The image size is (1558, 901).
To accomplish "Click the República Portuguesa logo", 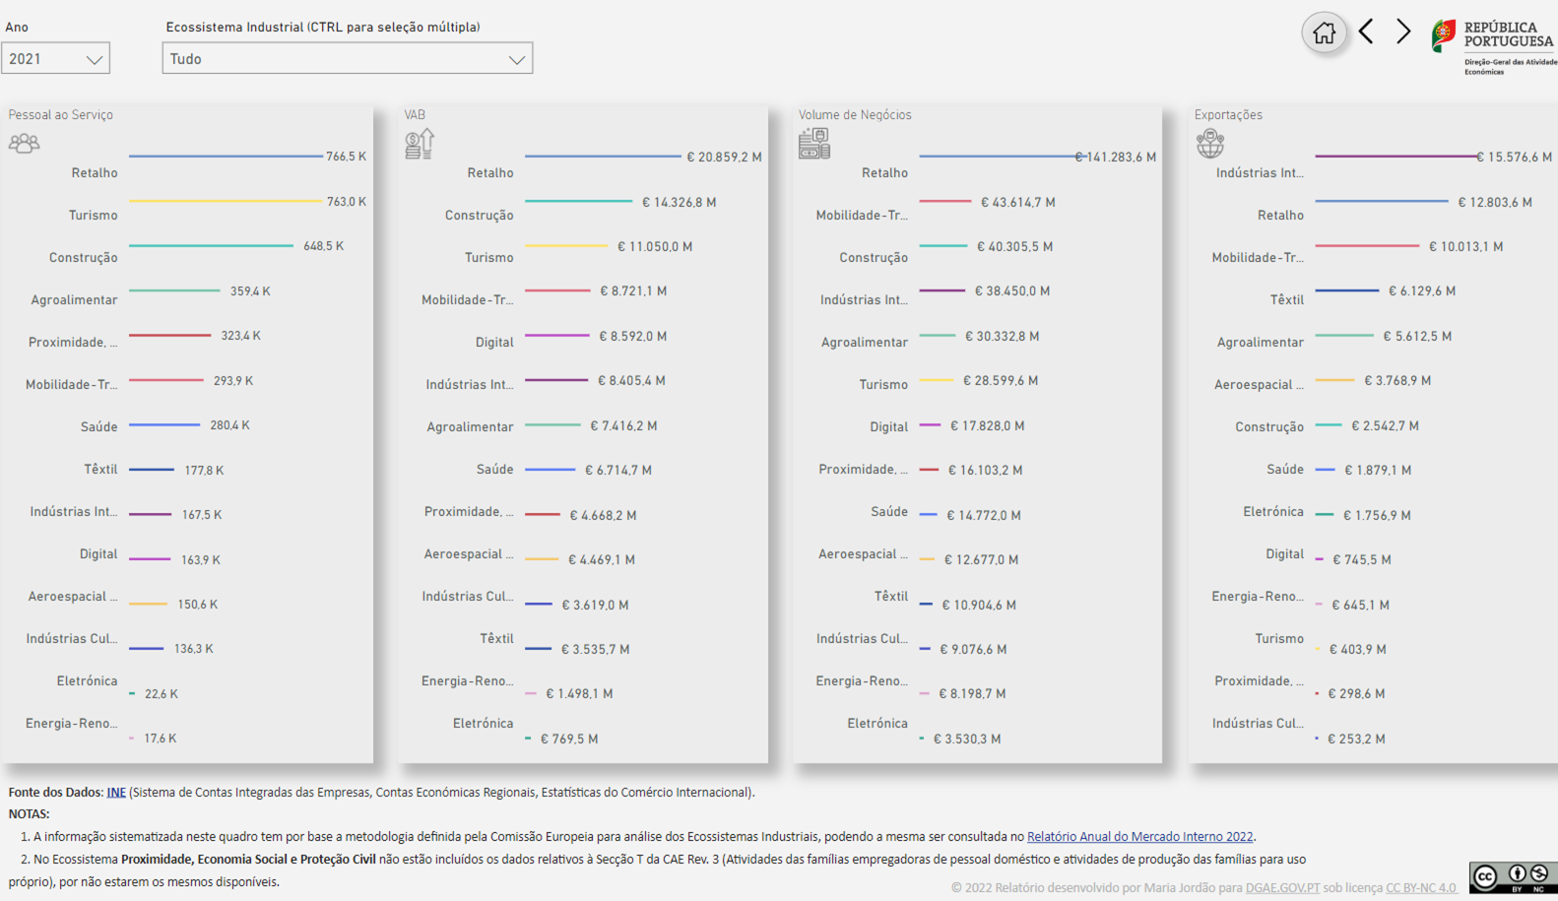I will 1493,45.
